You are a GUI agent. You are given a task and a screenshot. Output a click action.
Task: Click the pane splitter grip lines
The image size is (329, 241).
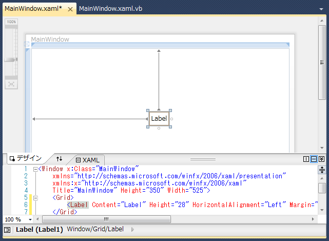pos(203,159)
